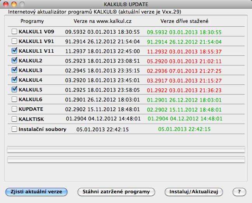This screenshot has width=252, height=203.
Task: Select web version 01.2901 26.12.2012 18:03:01 in black
Action: (102, 100)
